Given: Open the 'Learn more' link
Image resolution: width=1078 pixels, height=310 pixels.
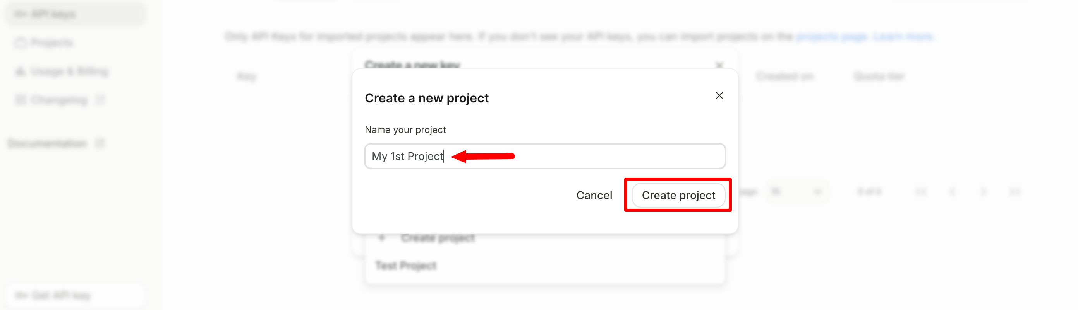Looking at the screenshot, I should [x=903, y=37].
